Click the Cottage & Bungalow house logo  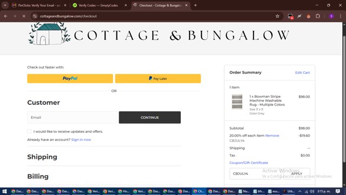(x=49, y=33)
